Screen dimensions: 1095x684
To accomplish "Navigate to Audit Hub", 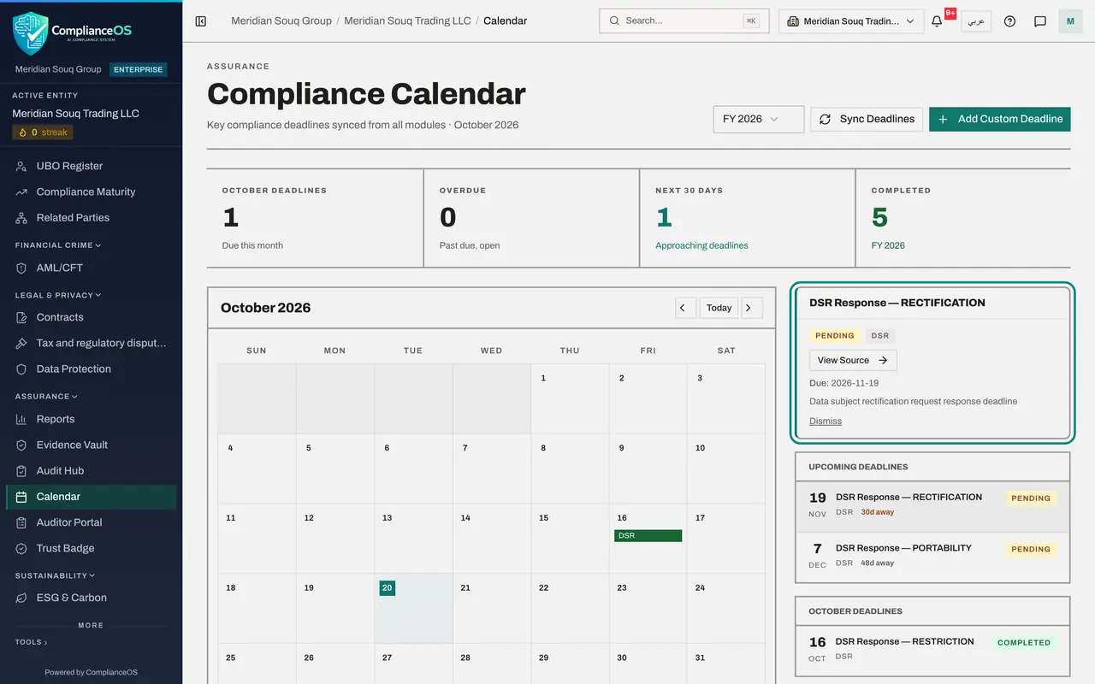I will pyautogui.click(x=91, y=470).
